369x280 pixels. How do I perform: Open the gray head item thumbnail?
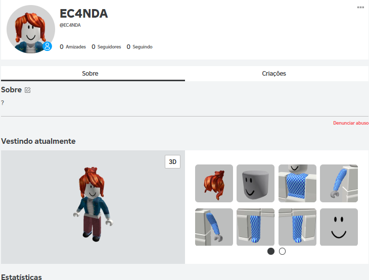click(255, 183)
